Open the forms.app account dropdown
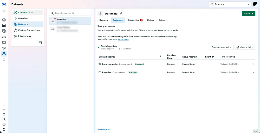The width and height of the screenshot is (260, 133). click(x=230, y=4)
